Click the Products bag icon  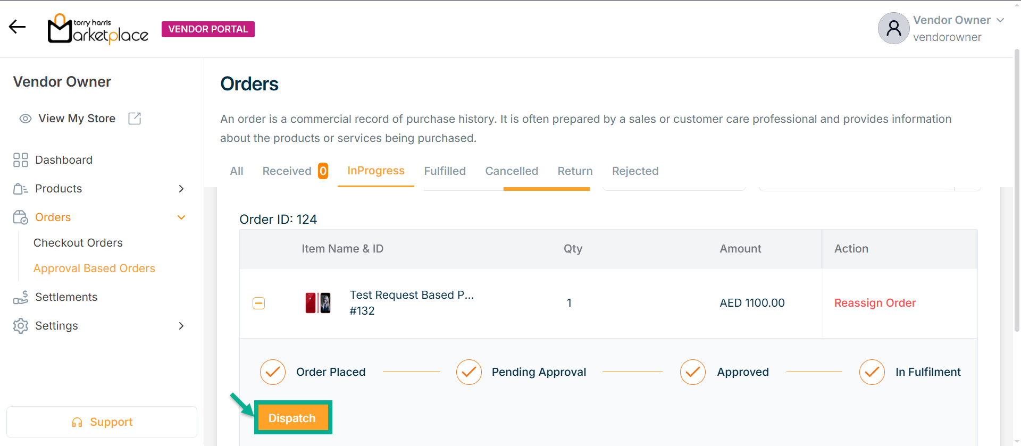20,189
